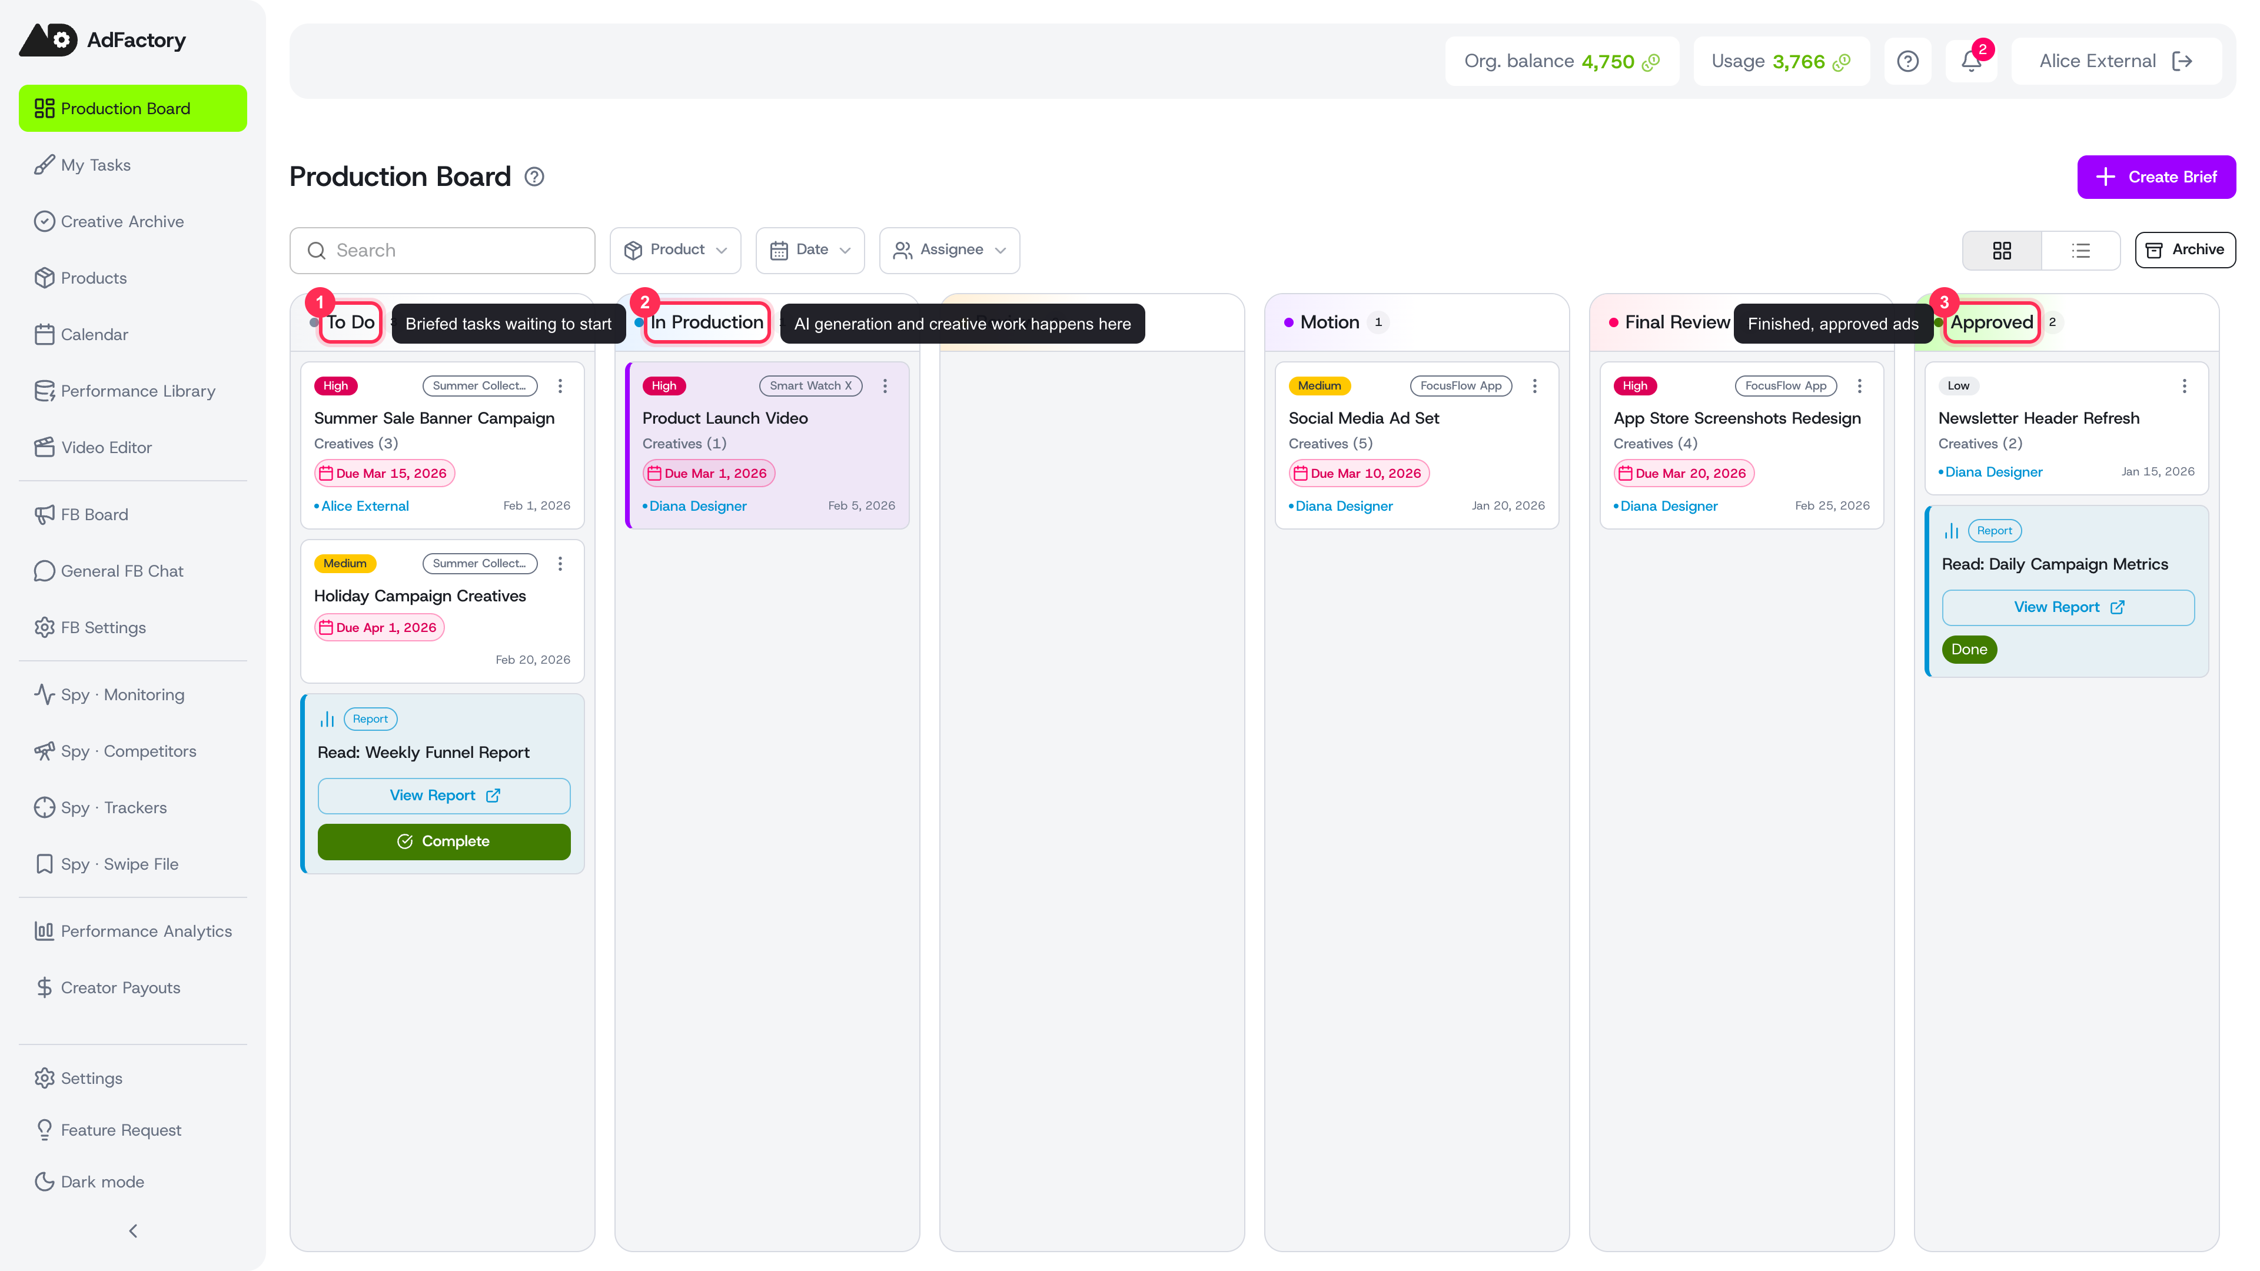Click Low priority badge on Newsletter Header Refresh
Image resolution: width=2260 pixels, height=1271 pixels.
[x=1958, y=386]
